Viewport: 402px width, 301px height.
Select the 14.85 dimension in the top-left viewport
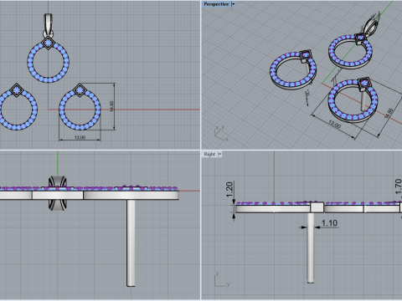pyautogui.click(x=111, y=106)
